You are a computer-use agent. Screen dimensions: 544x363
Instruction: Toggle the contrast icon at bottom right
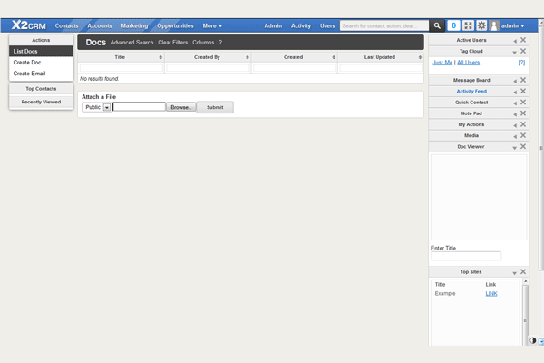pyautogui.click(x=533, y=341)
